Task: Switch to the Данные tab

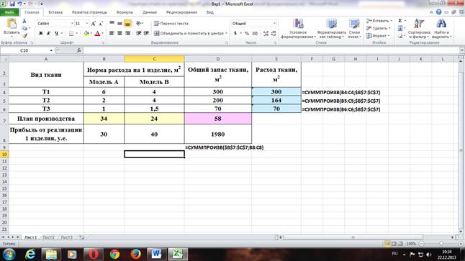Action: coord(150,12)
